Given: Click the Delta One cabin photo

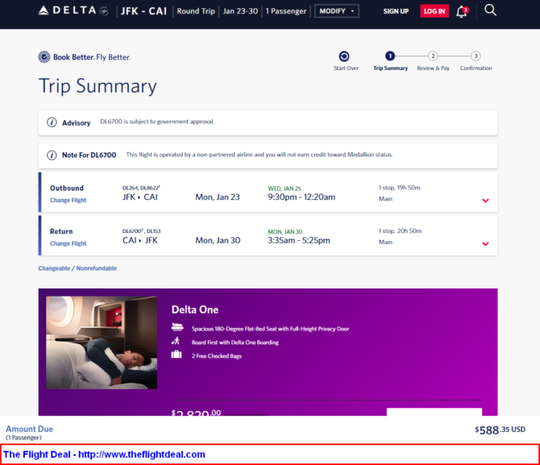Looking at the screenshot, I should pos(102,343).
